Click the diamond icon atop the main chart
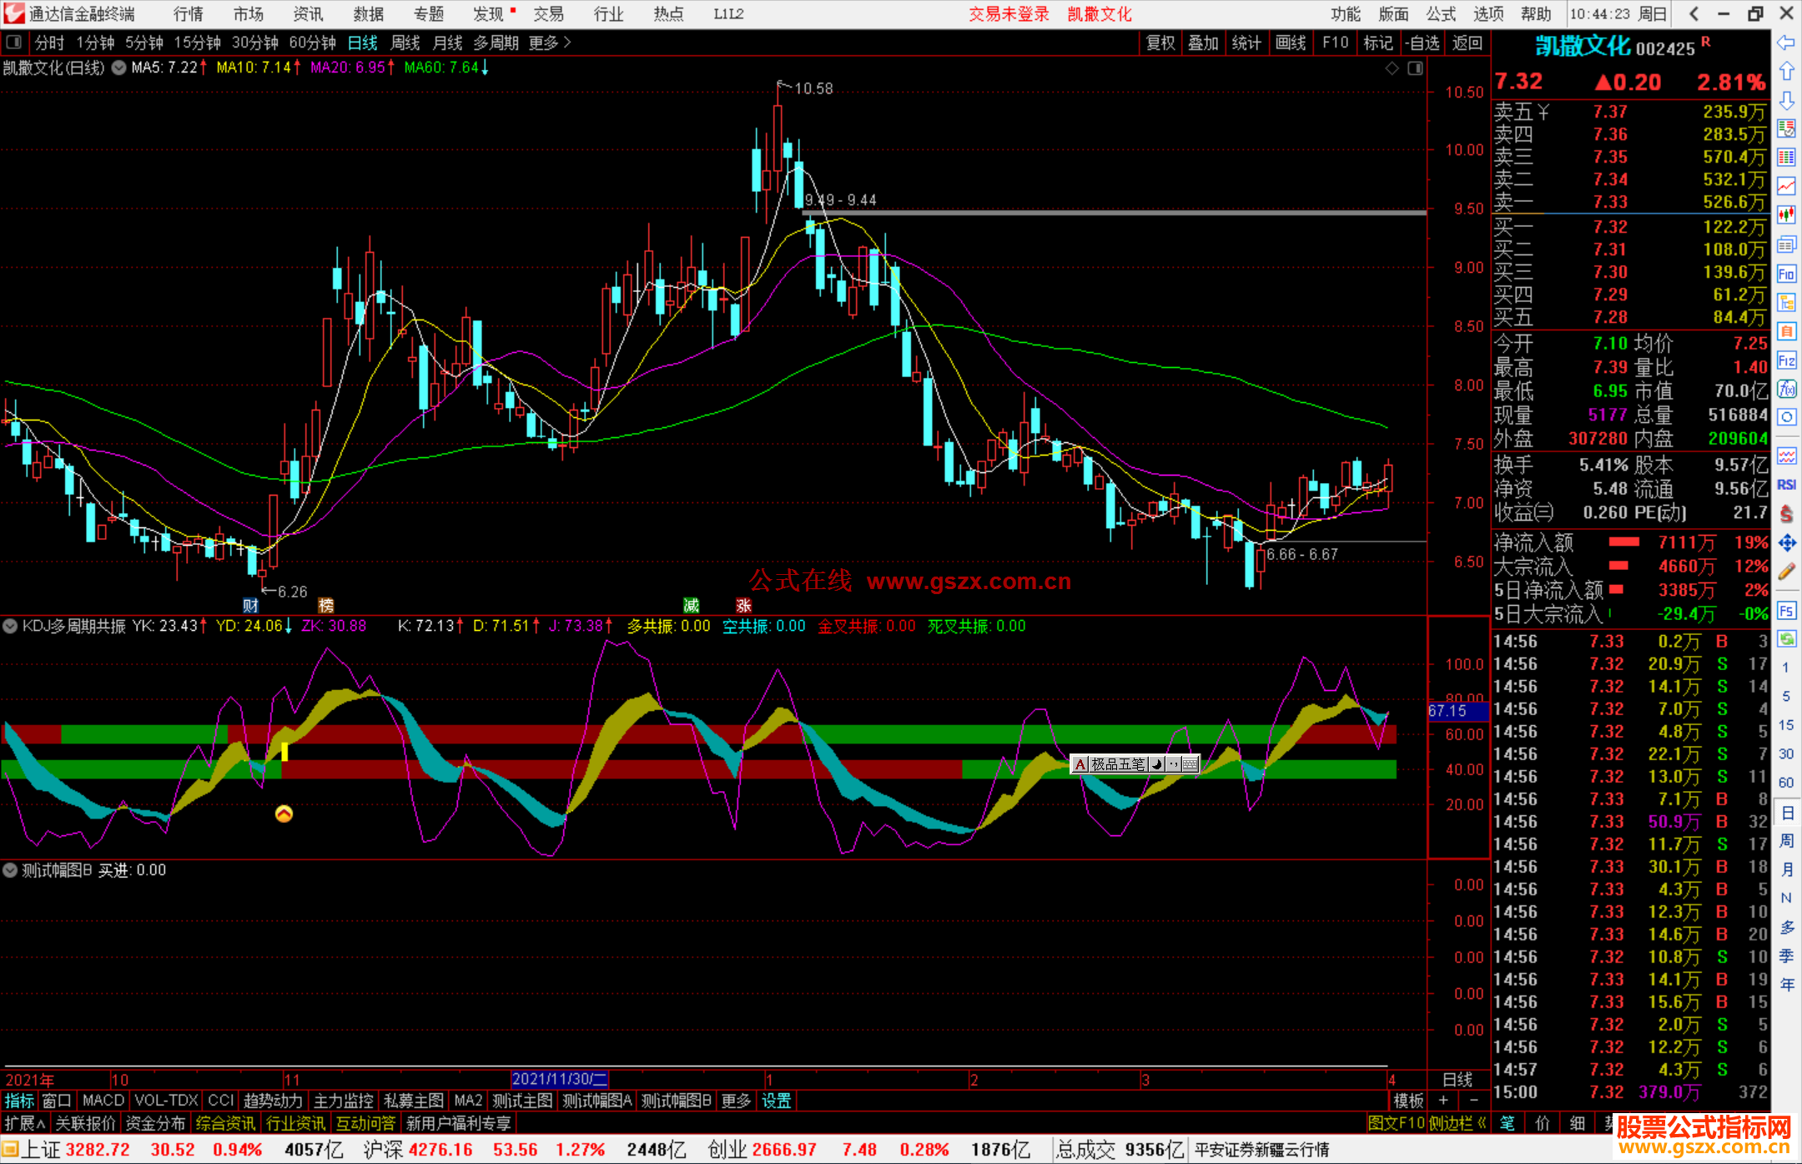1802x1164 pixels. [1392, 68]
